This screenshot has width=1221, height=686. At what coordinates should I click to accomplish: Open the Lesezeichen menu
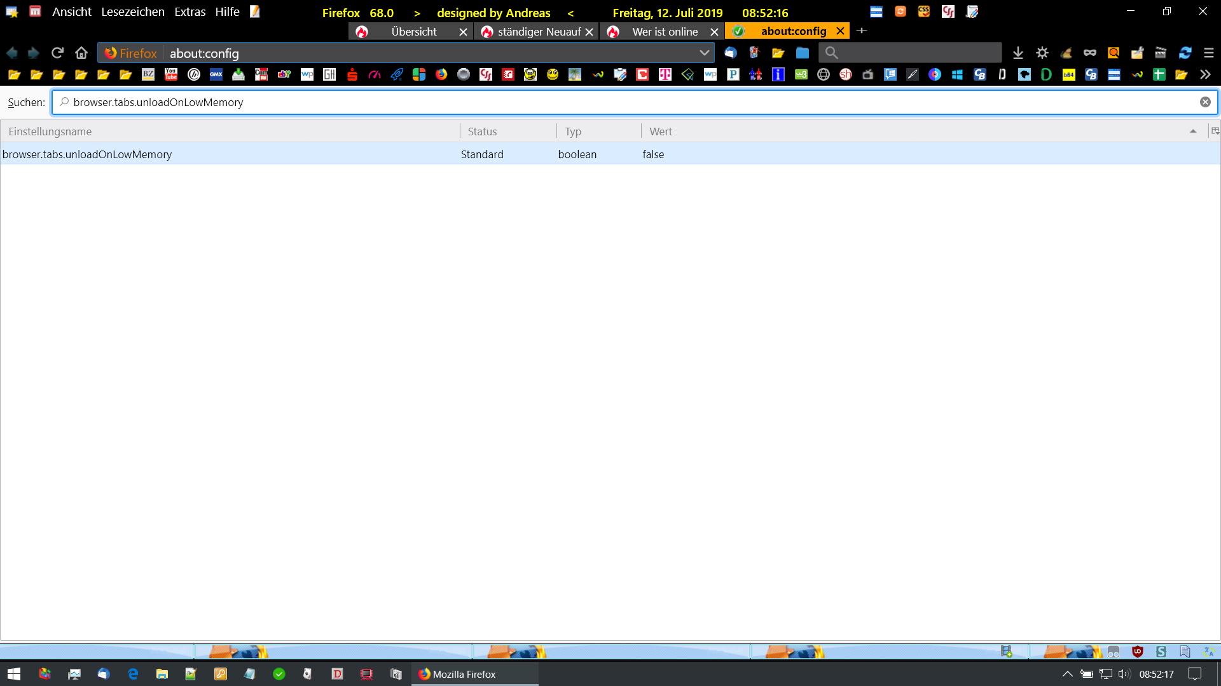click(x=132, y=12)
